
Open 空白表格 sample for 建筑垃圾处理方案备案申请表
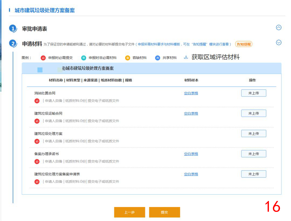tap(191, 174)
